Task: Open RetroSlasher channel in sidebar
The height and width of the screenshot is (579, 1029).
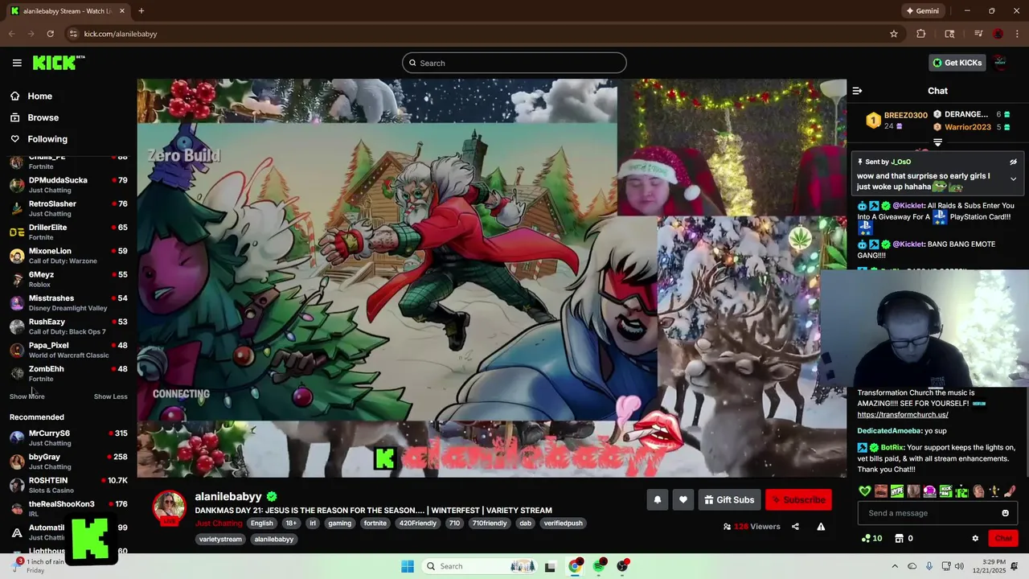Action: [68, 208]
